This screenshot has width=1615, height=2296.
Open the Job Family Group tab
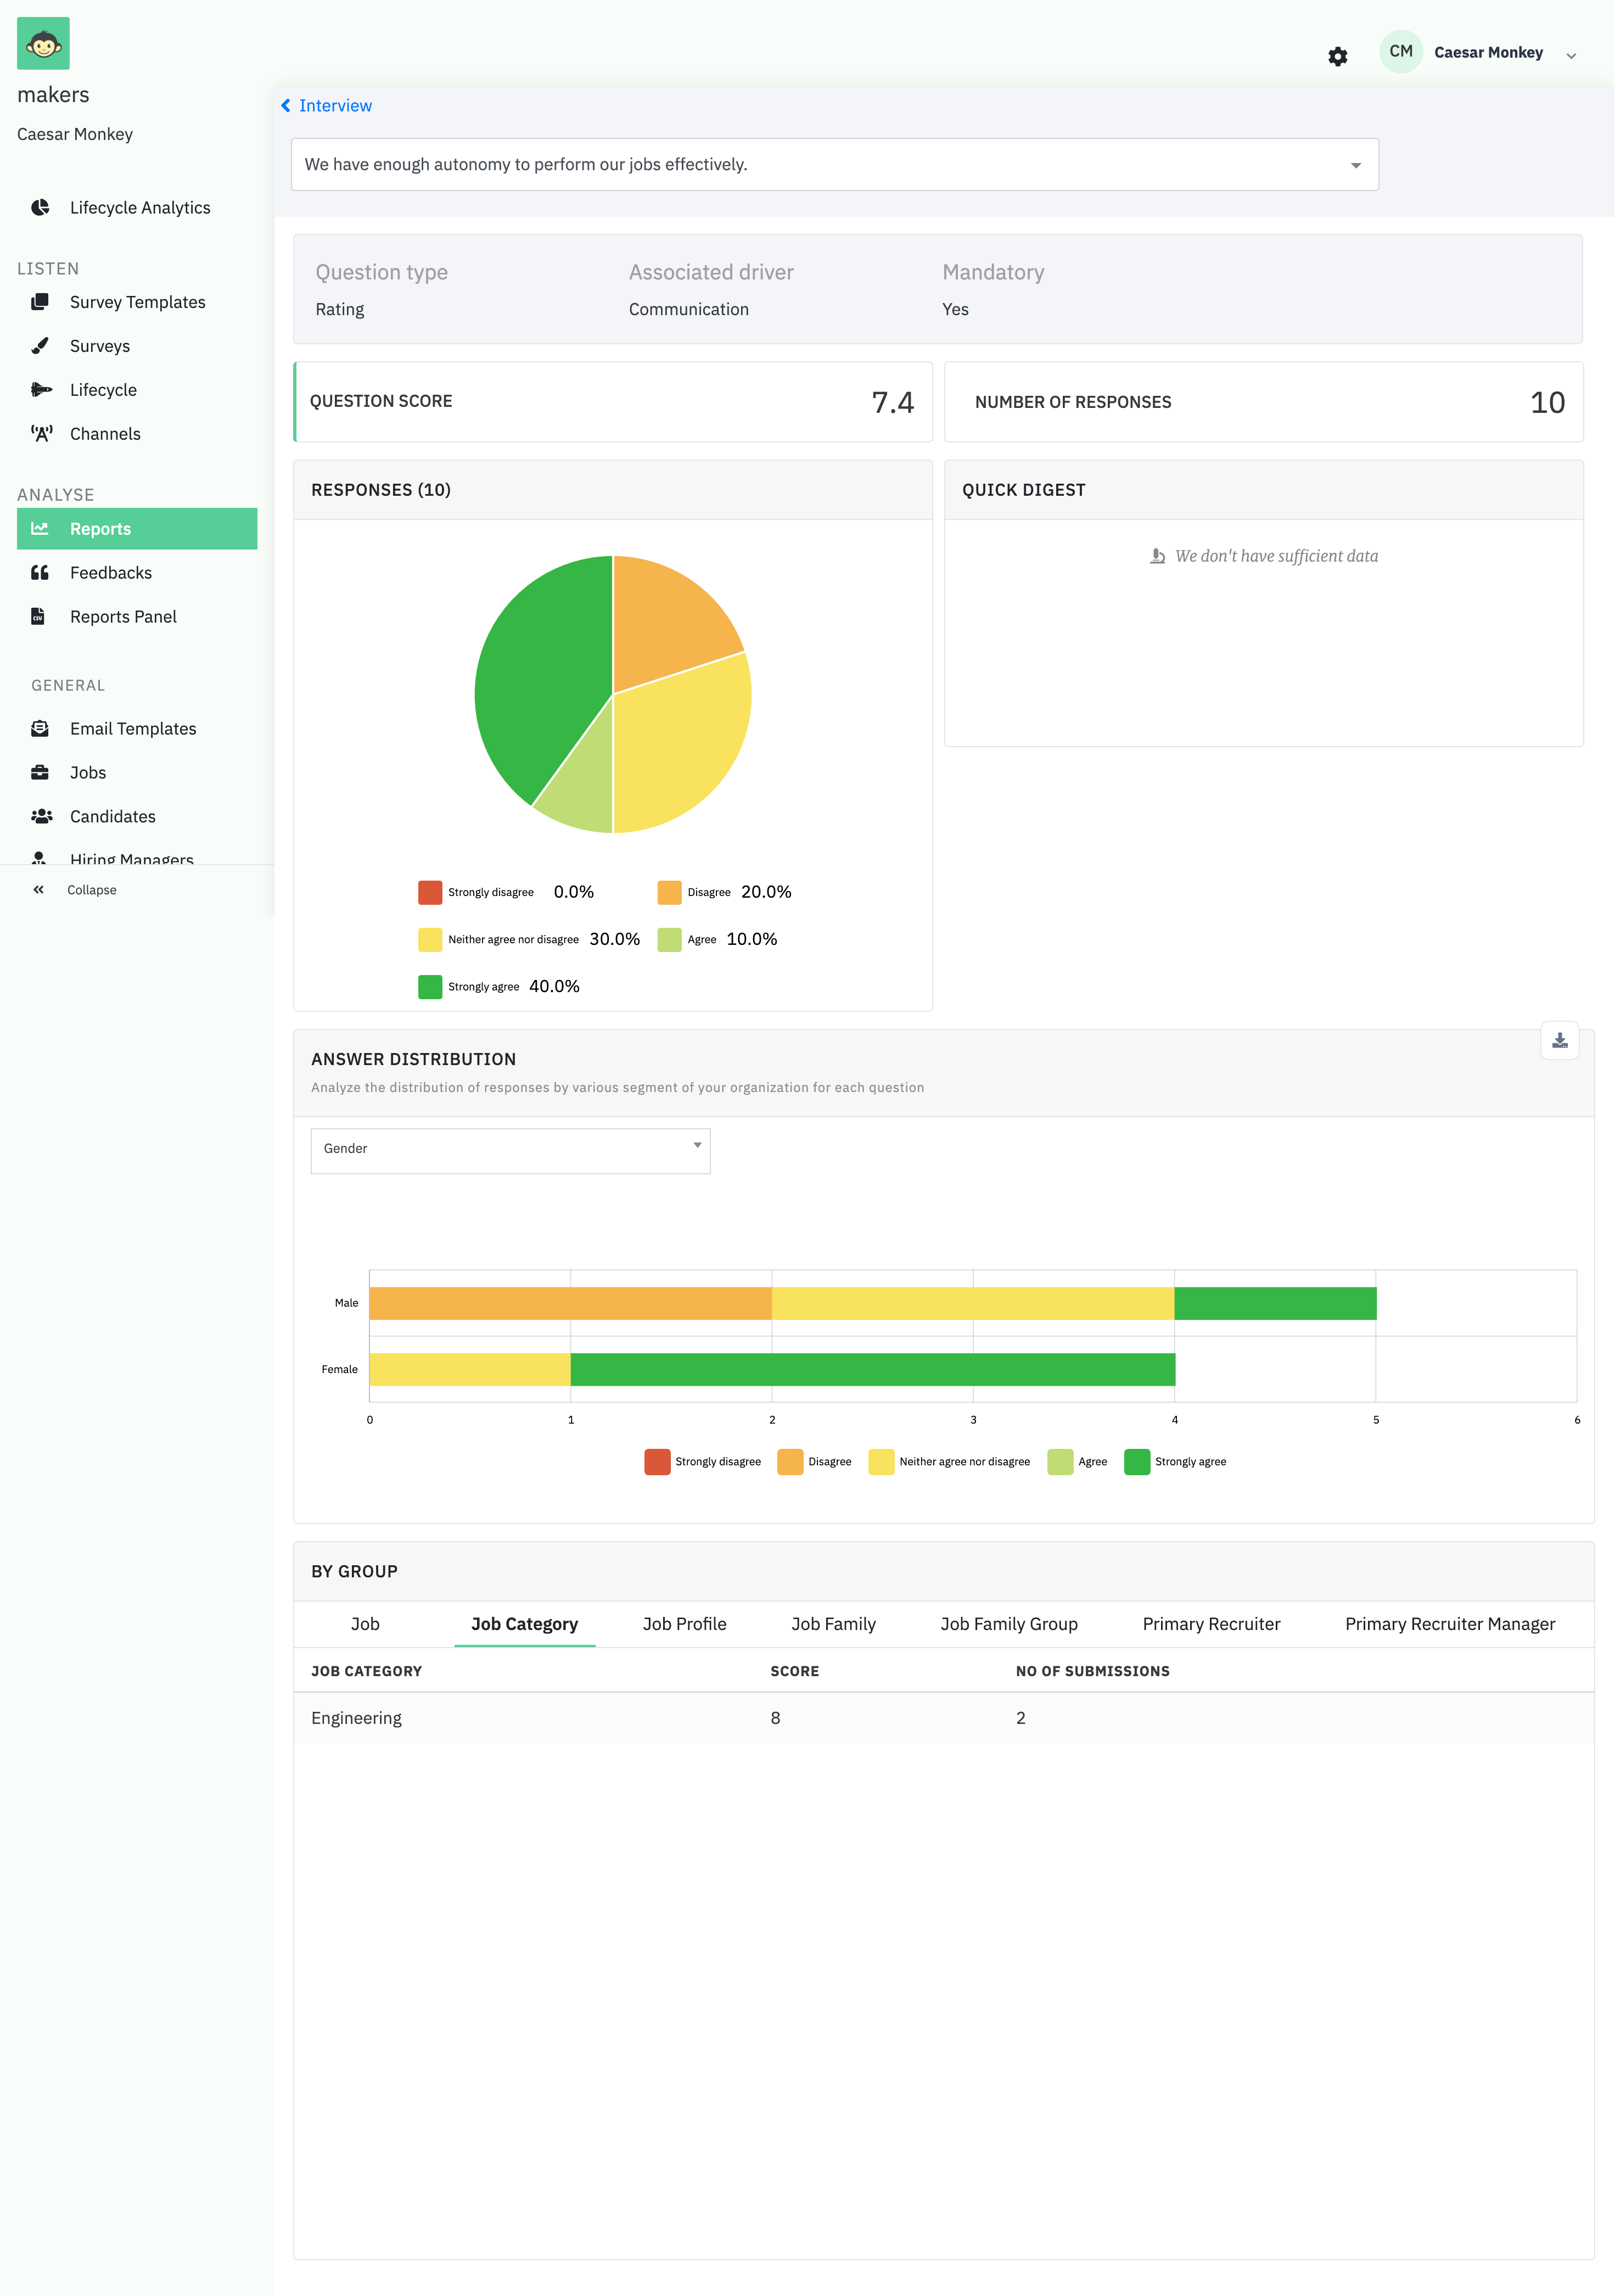(x=1008, y=1624)
